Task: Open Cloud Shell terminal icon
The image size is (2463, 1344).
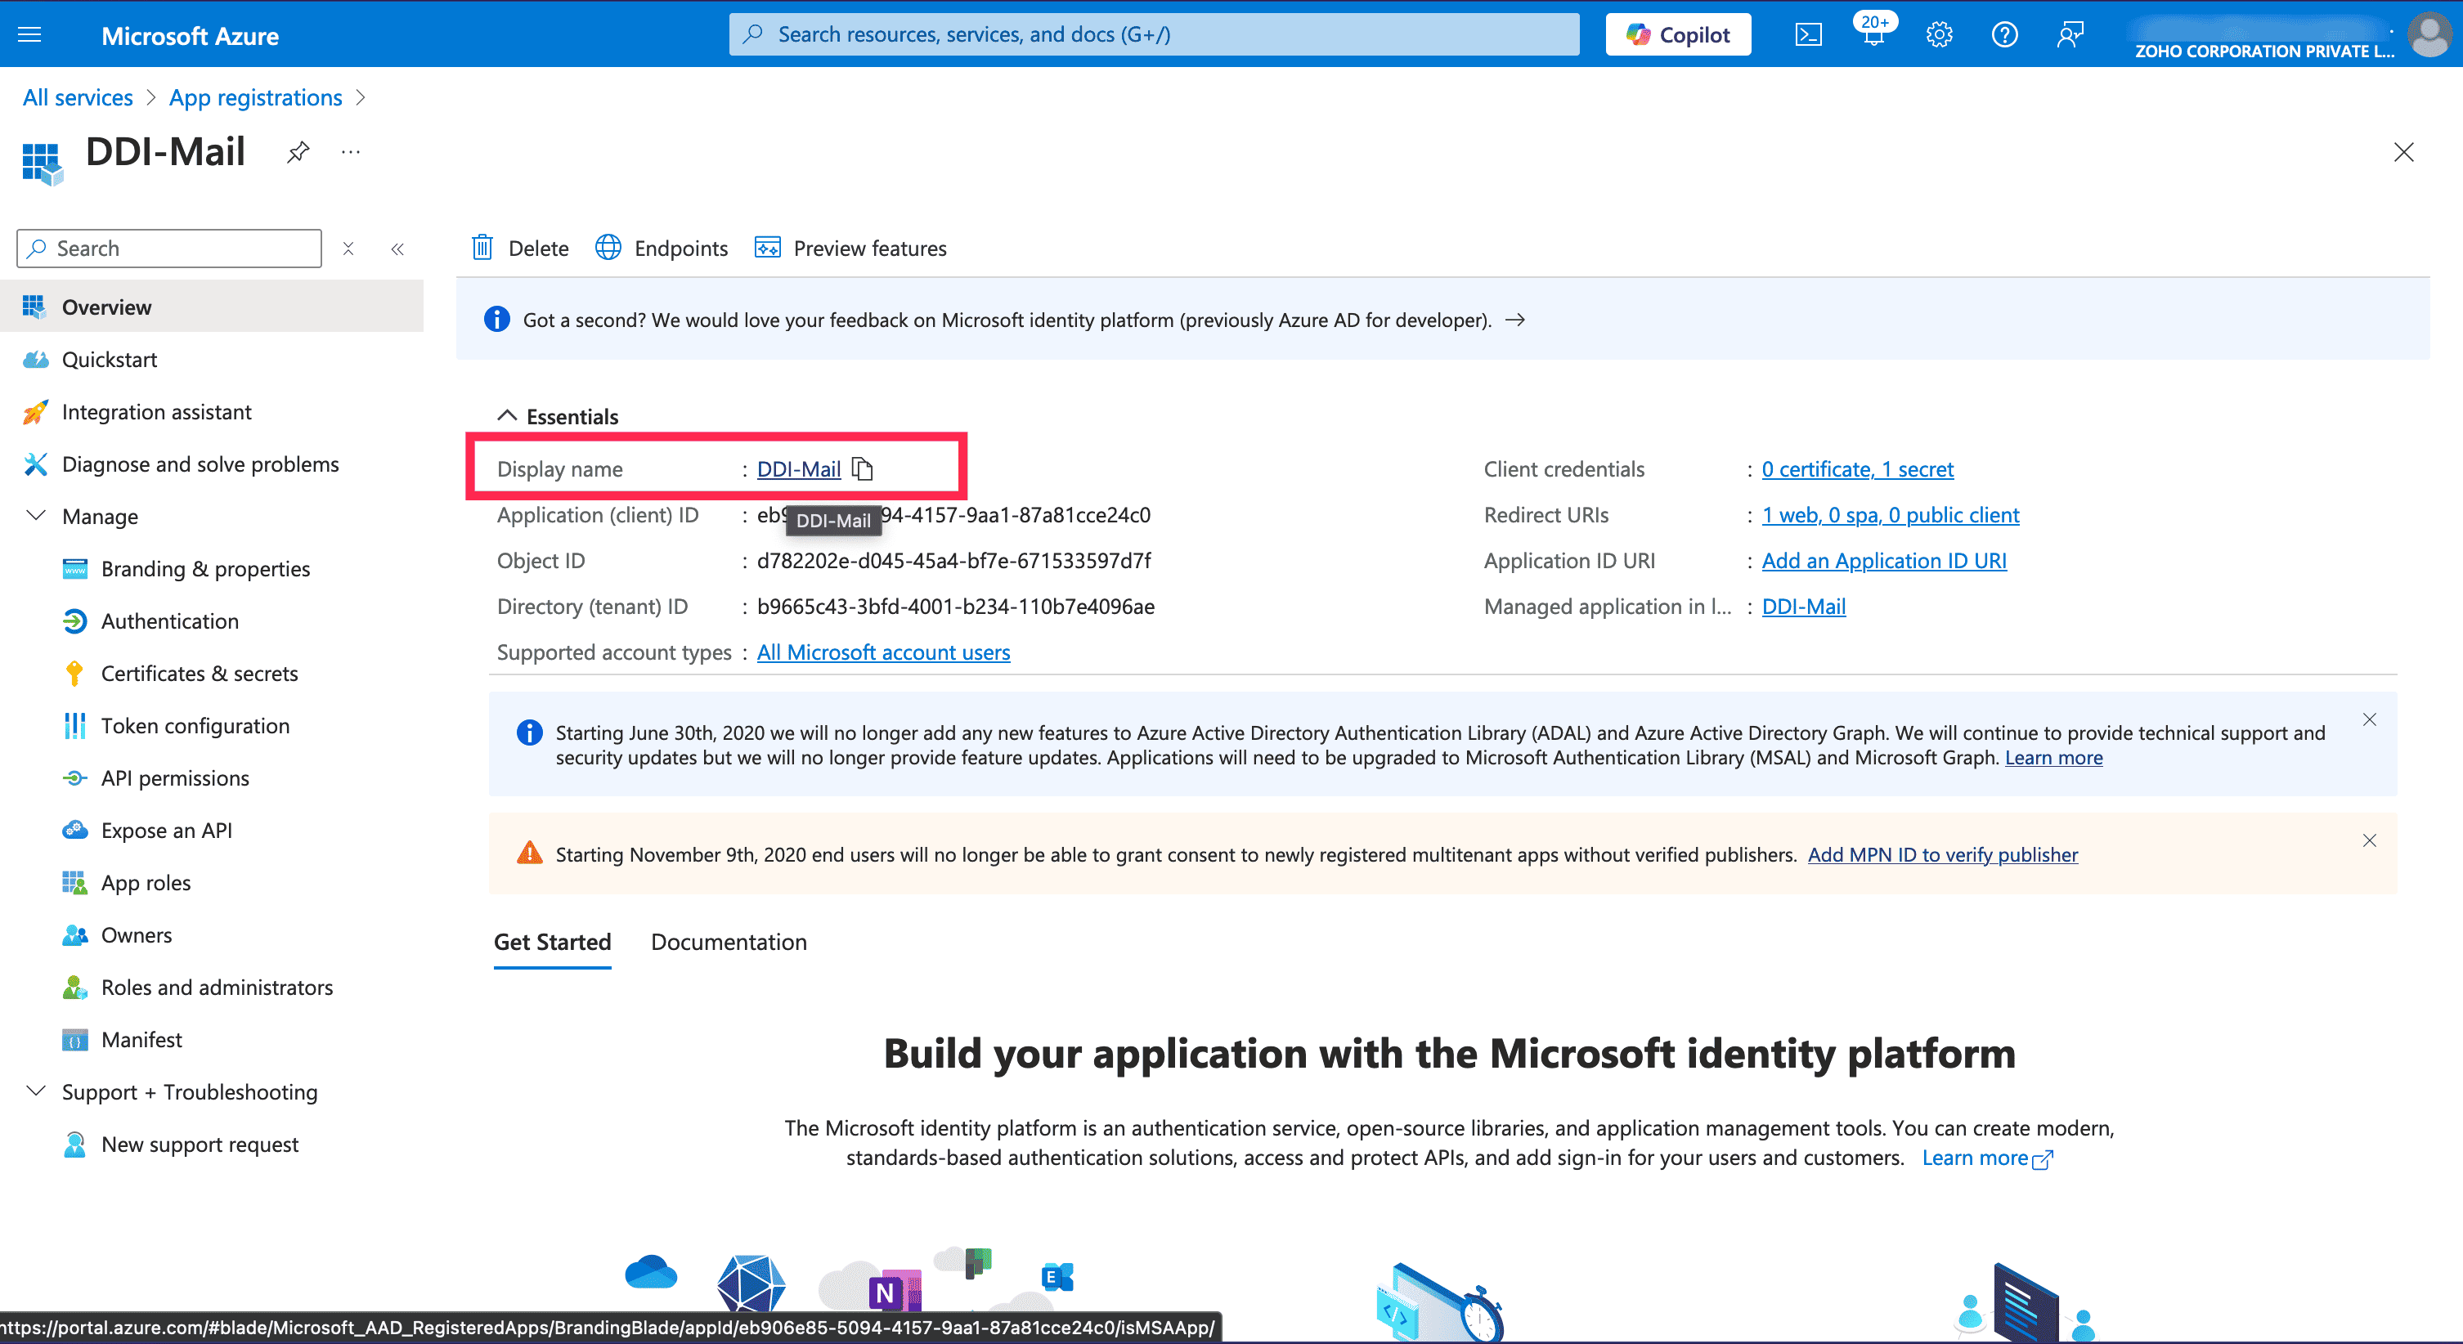Action: click(1807, 35)
